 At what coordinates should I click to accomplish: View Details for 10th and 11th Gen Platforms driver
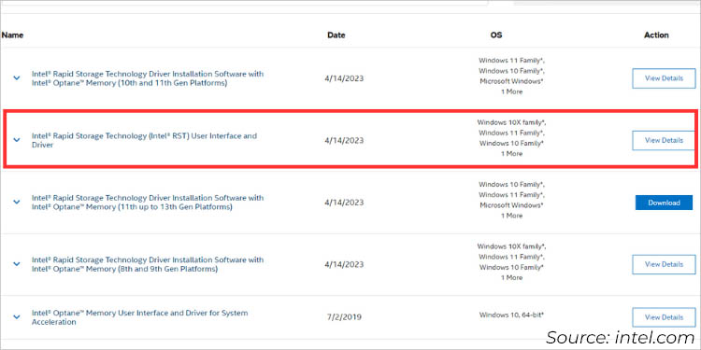pyautogui.click(x=664, y=78)
